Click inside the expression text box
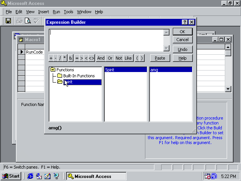The width and height of the screenshot is (241, 181). (106, 40)
